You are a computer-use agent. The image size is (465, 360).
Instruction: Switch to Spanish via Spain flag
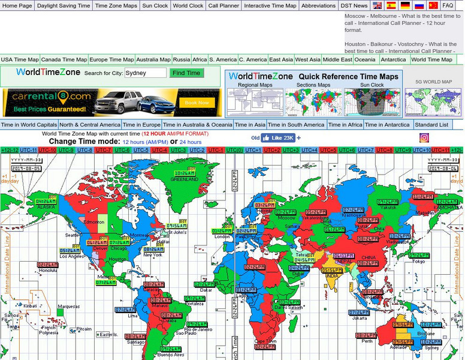[x=391, y=5]
